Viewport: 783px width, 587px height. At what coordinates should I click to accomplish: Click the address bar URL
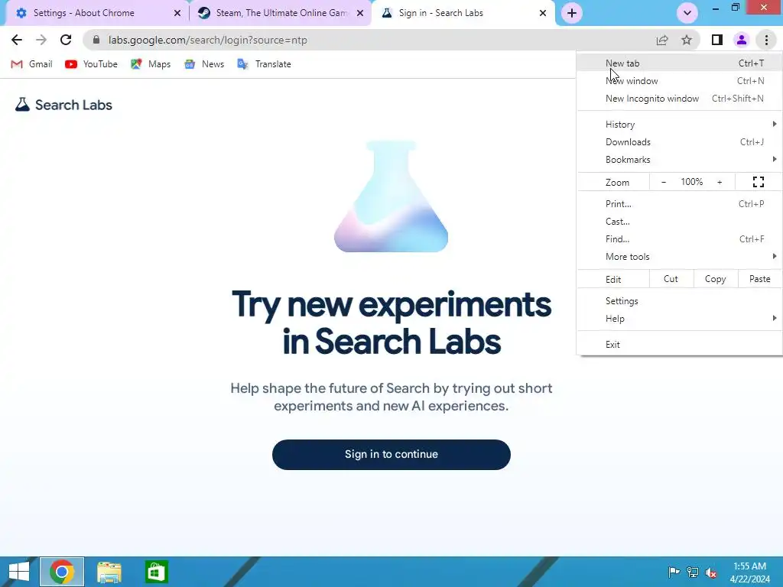(x=208, y=40)
